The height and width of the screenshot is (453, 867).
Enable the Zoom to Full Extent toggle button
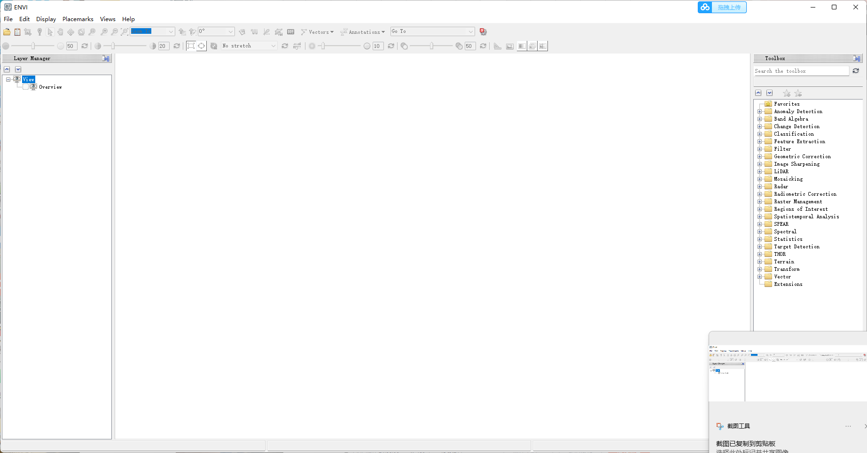coord(191,46)
